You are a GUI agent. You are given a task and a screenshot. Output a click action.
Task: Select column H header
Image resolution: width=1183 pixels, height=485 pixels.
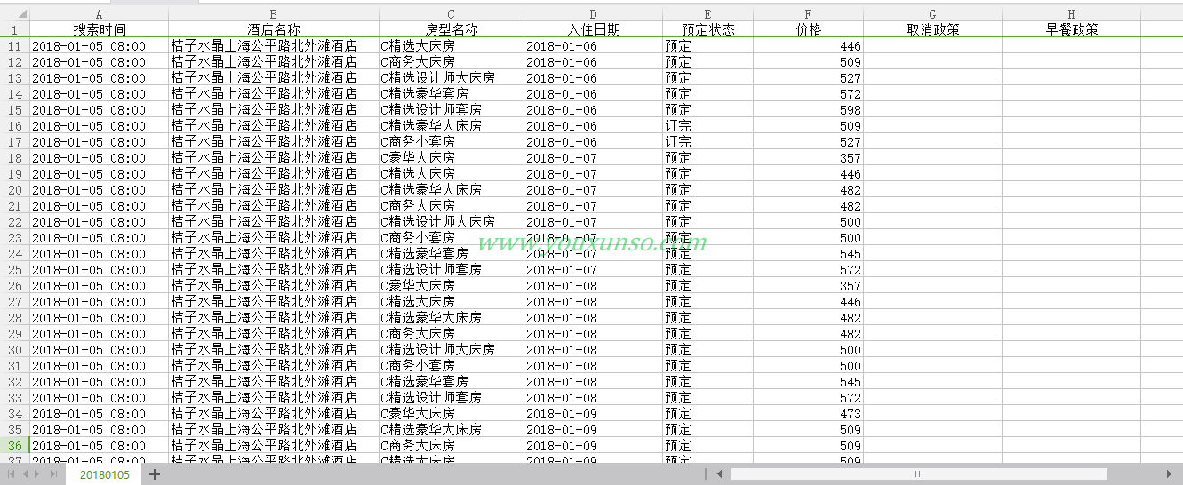click(1071, 14)
